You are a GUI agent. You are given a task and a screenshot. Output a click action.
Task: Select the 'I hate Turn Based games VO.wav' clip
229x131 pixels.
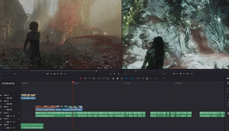click(x=50, y=114)
